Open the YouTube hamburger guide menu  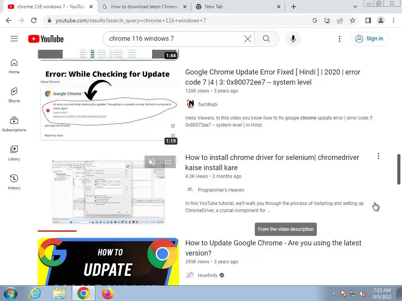coord(14,39)
